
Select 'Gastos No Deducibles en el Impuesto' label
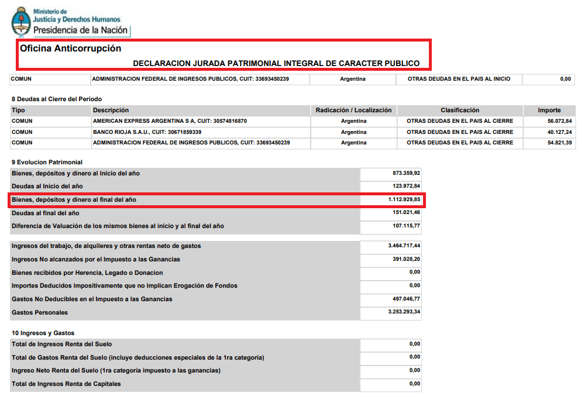(x=92, y=299)
